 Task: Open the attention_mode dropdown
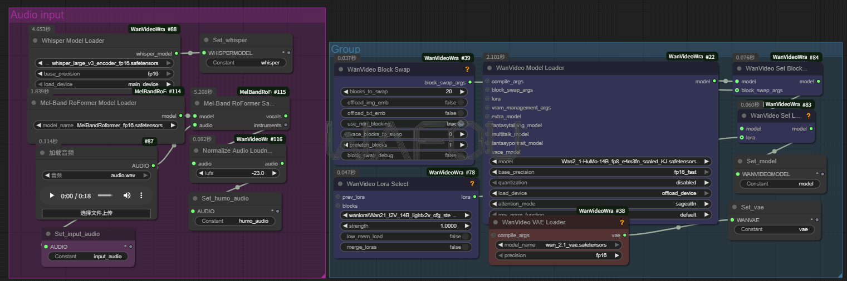click(600, 204)
